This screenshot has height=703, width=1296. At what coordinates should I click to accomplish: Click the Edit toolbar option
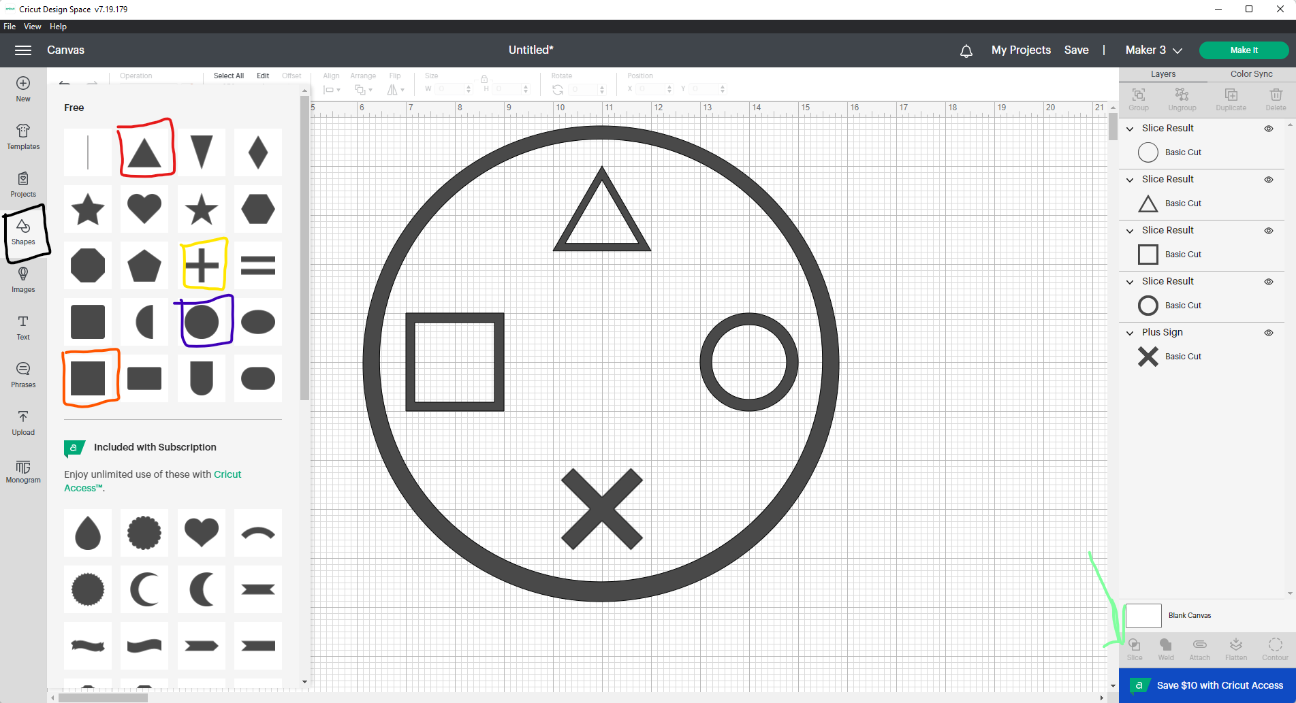pos(263,76)
